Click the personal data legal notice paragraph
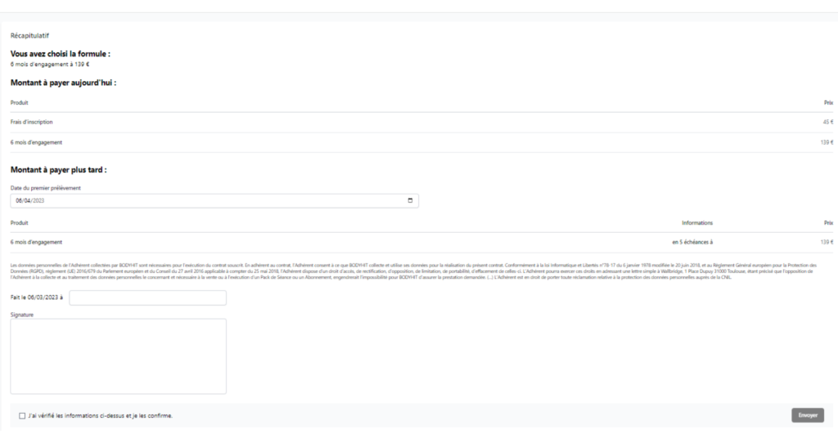 click(409, 272)
